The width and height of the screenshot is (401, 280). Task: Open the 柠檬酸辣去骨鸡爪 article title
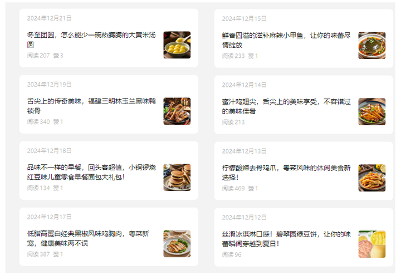tap(286, 173)
